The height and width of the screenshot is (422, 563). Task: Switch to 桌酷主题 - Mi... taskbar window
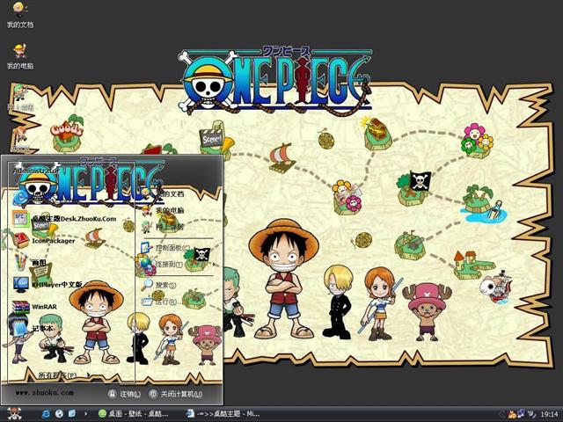tap(223, 414)
